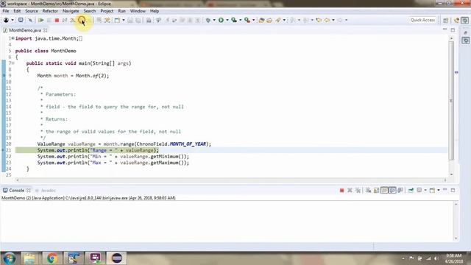The width and height of the screenshot is (471, 265).
Task: Open the Open Console dropdown arrow
Action: coord(439,191)
